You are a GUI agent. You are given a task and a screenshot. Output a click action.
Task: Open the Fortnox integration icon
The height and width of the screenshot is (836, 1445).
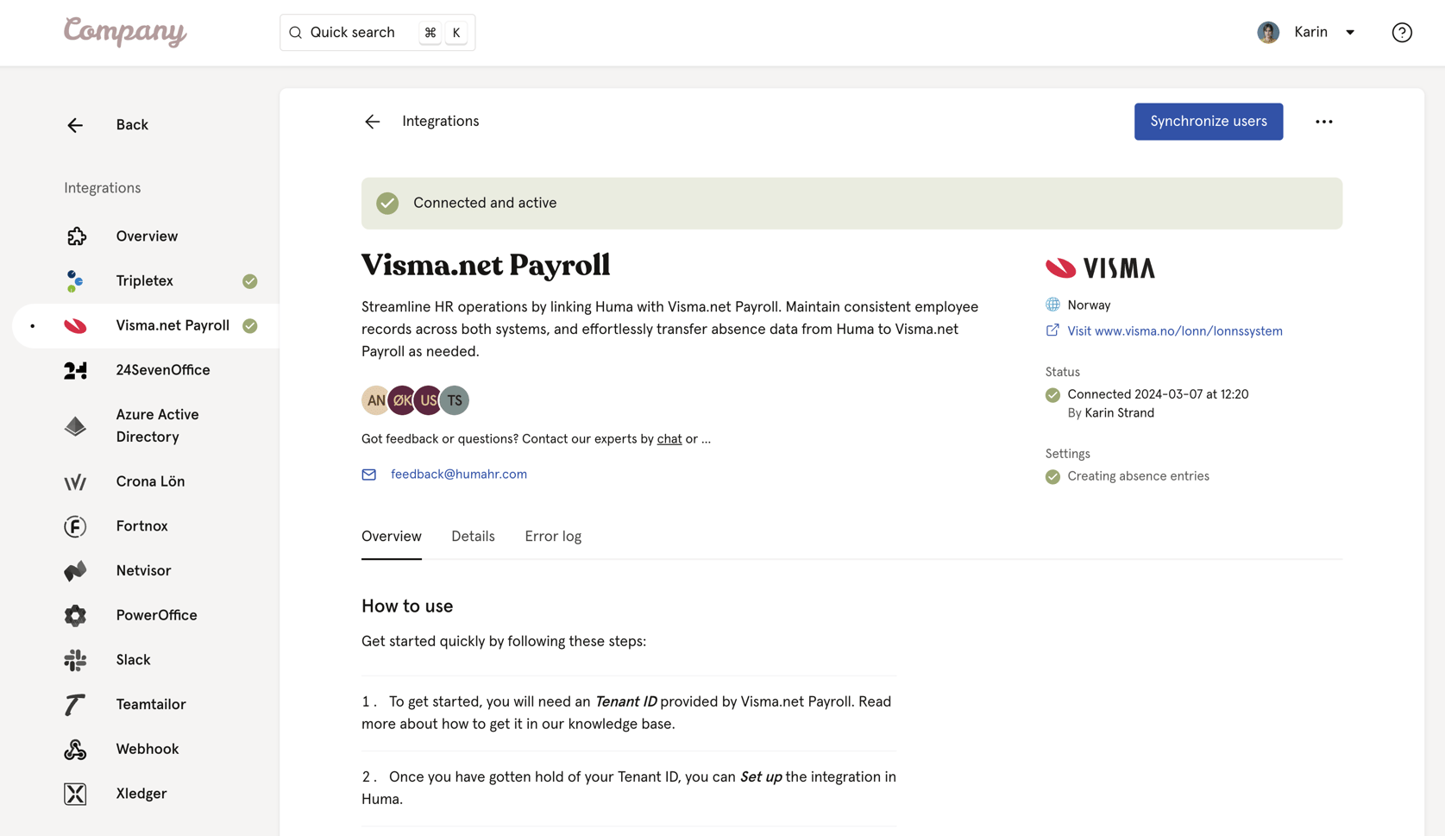click(x=75, y=525)
